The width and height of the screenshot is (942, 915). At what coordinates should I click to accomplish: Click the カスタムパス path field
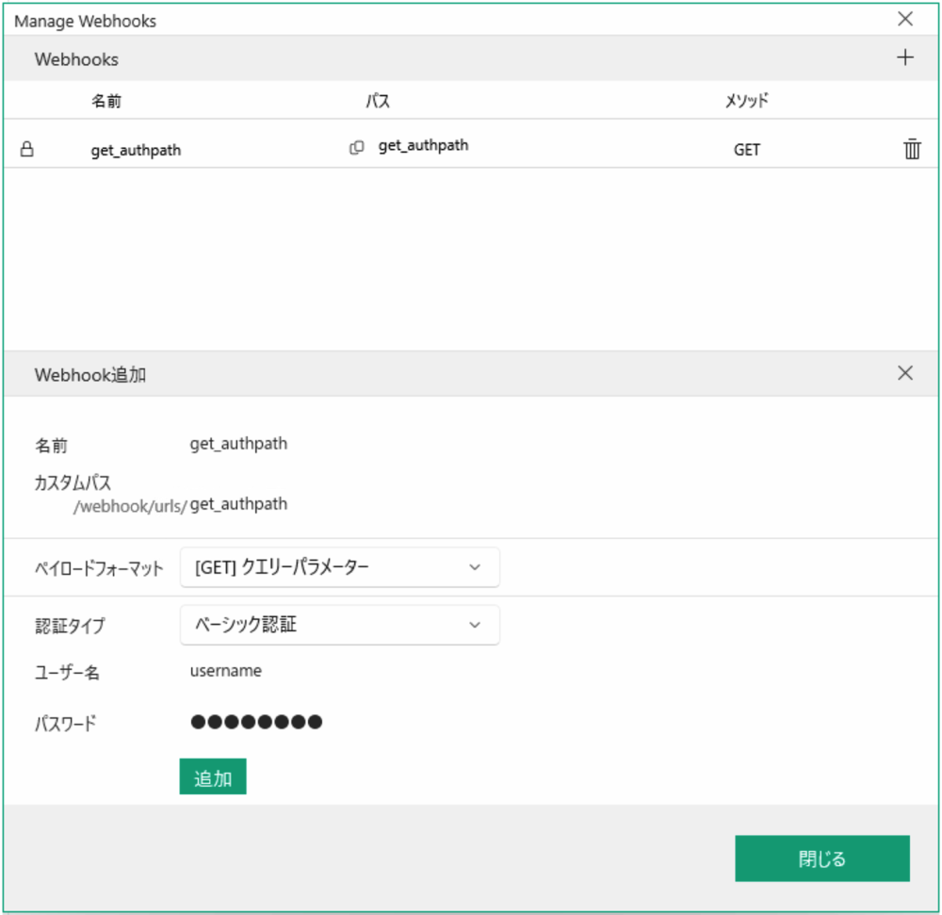coord(238,504)
